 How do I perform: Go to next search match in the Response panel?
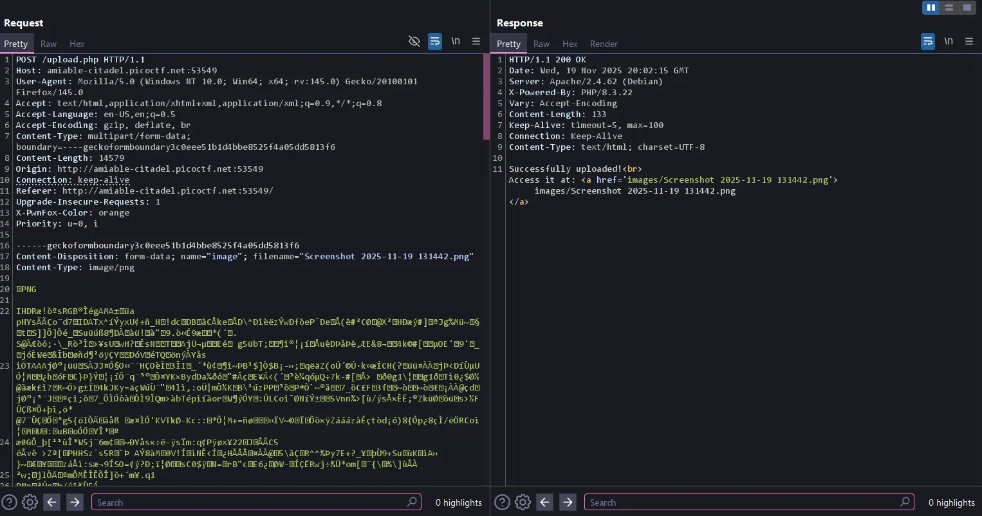tap(567, 502)
